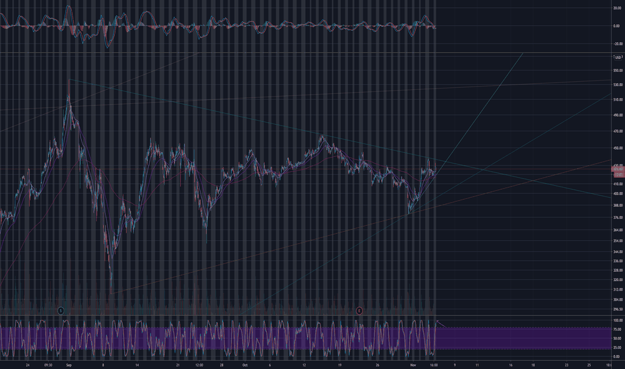Screen dimensions: 625x369
Task: Click the 320.00 price axis label
Action: click(618, 280)
